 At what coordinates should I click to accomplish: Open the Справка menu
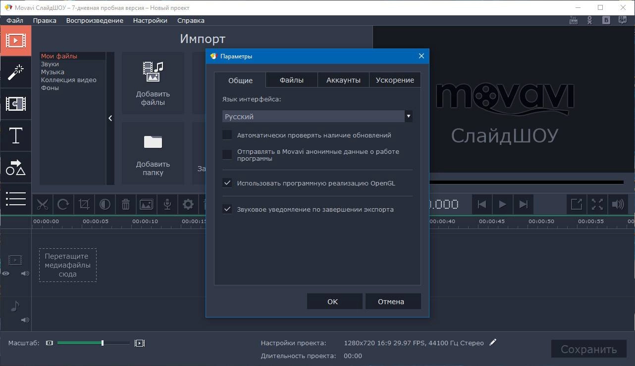coord(191,20)
